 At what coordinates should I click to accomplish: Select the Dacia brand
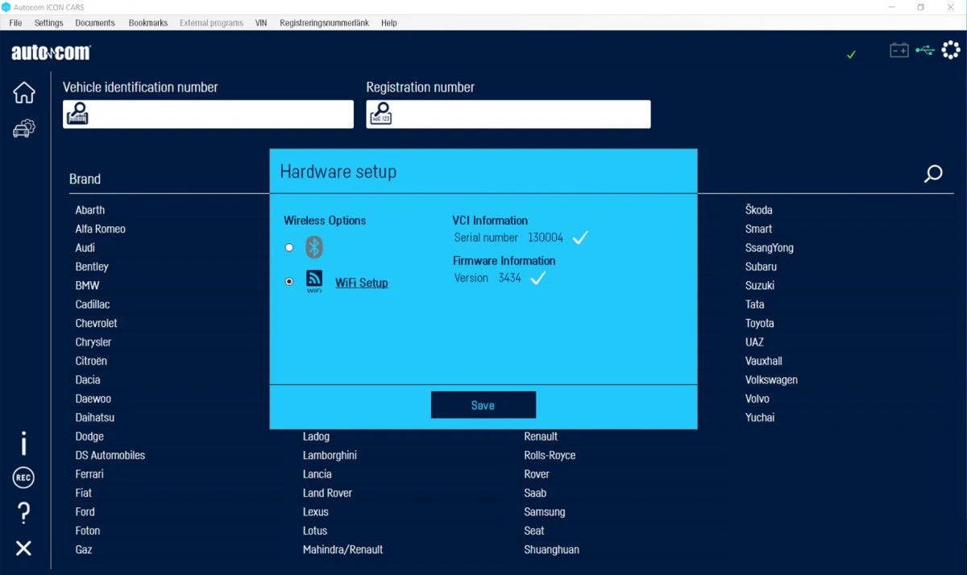coord(88,380)
